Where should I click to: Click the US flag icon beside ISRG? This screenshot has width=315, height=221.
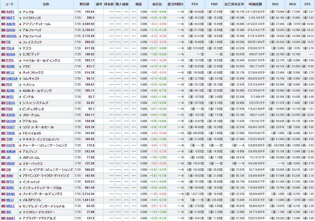(x=3, y=188)
